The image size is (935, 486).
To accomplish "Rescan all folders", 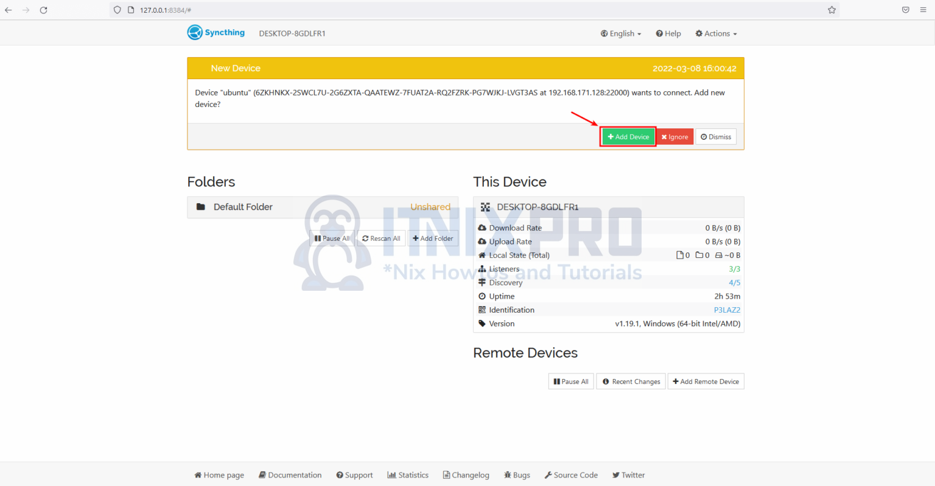I will tap(380, 238).
